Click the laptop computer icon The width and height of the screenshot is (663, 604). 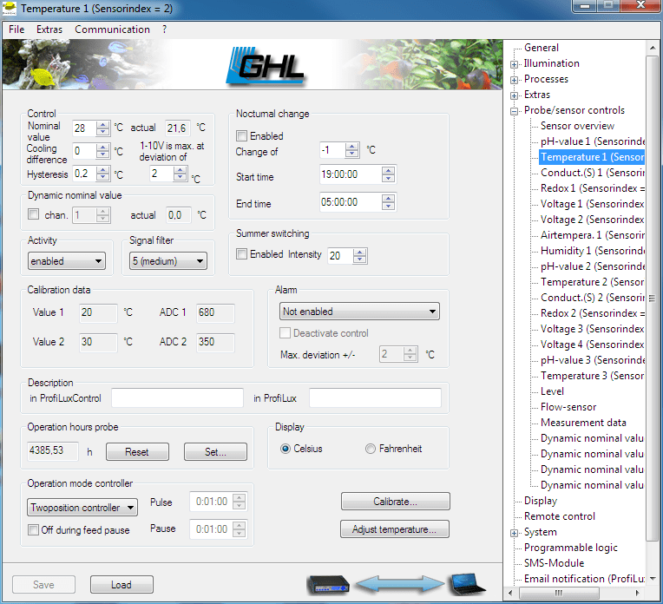coord(467,584)
